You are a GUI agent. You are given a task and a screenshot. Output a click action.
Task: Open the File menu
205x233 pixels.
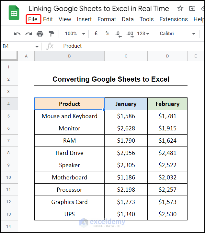click(33, 19)
